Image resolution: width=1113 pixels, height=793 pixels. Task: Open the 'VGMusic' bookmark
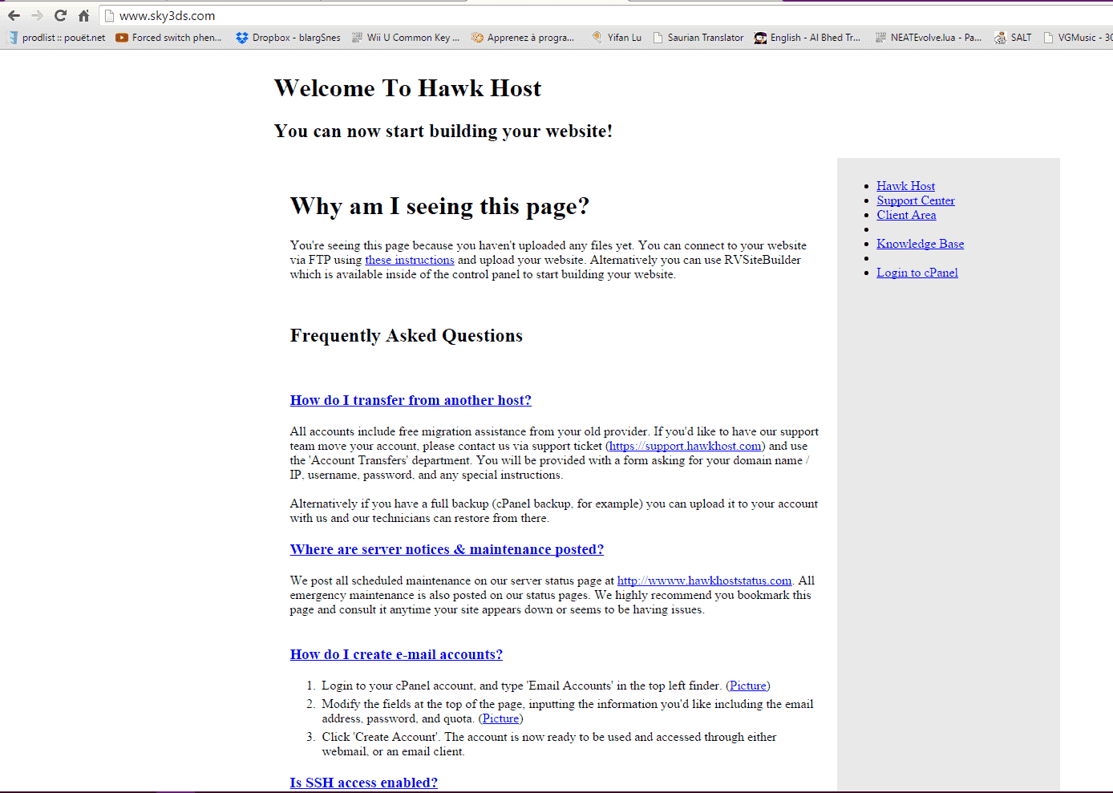pyautogui.click(x=1078, y=38)
